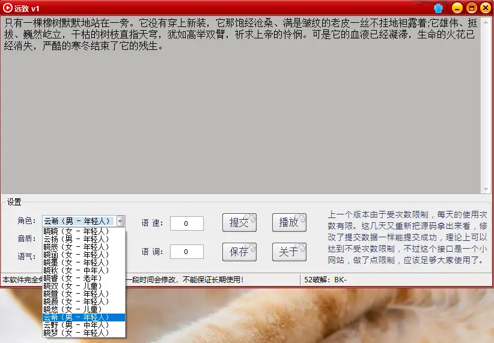Click the 提交 submit button
Viewport: 494px width, 343px height.
click(239, 222)
